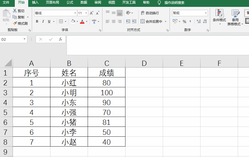Open 字体 group dialog launcher
Viewport: 249px width, 157px height.
(100, 30)
